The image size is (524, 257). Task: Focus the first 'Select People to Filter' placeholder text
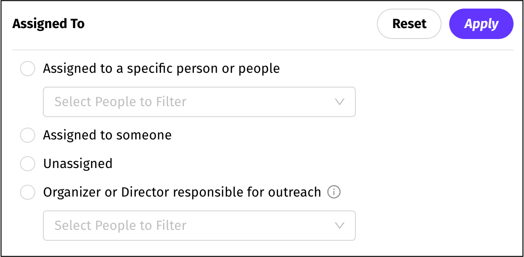(120, 102)
